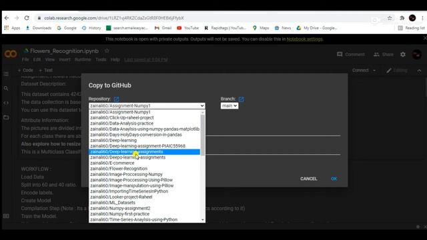Click the browser address bar URL
Image resolution: width=427 pixels, height=240 pixels.
(x=114, y=18)
